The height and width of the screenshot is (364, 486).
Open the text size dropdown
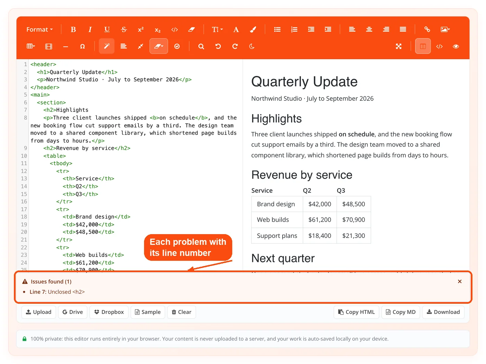pos(217,29)
